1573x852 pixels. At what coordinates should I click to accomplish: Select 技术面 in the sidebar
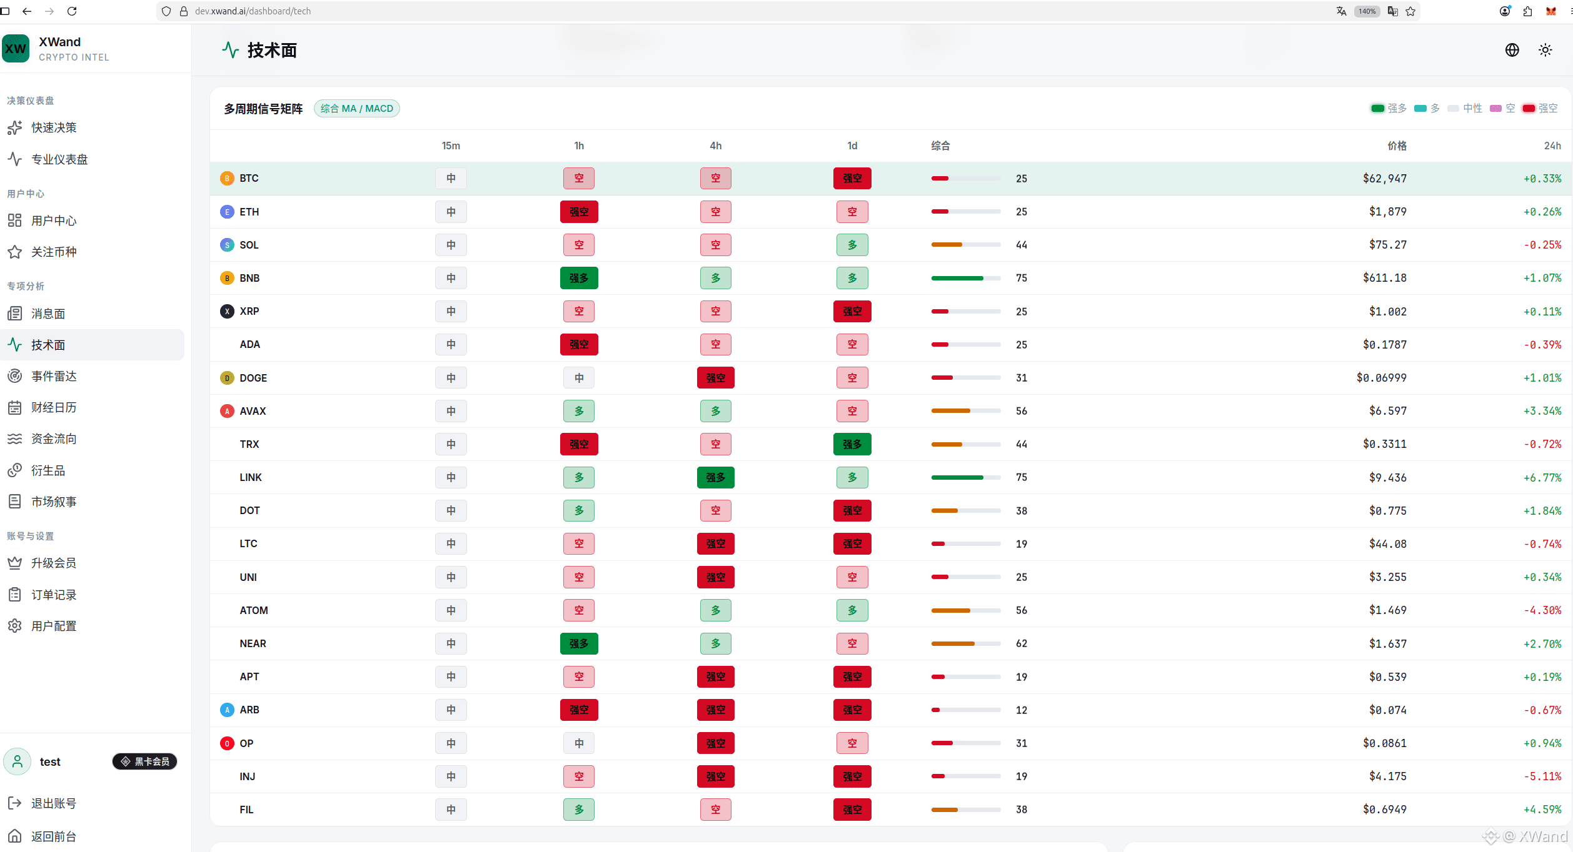[x=93, y=345]
